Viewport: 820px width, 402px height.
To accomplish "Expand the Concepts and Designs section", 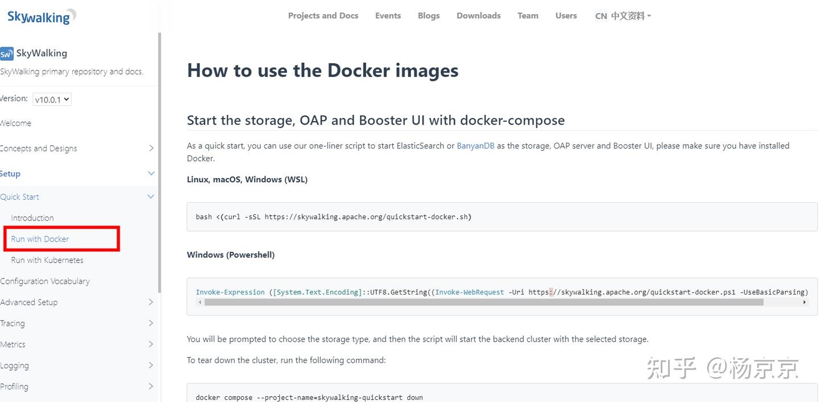I will (151, 148).
